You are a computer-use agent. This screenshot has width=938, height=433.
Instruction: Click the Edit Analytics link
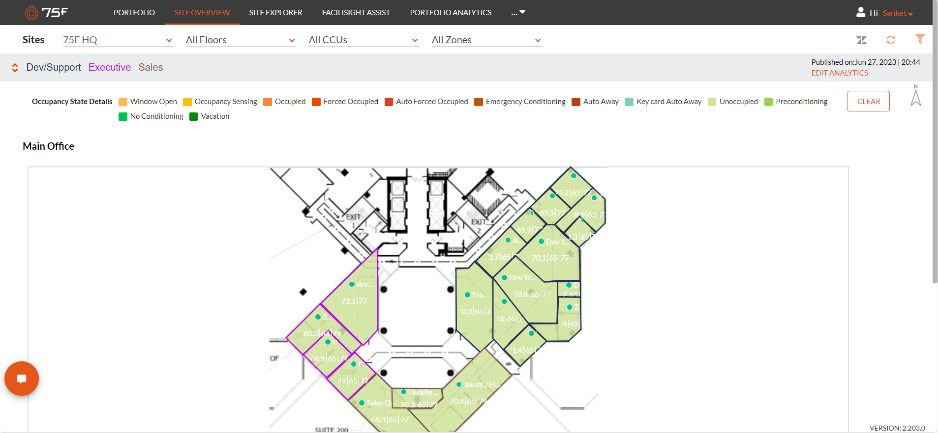[840, 73]
